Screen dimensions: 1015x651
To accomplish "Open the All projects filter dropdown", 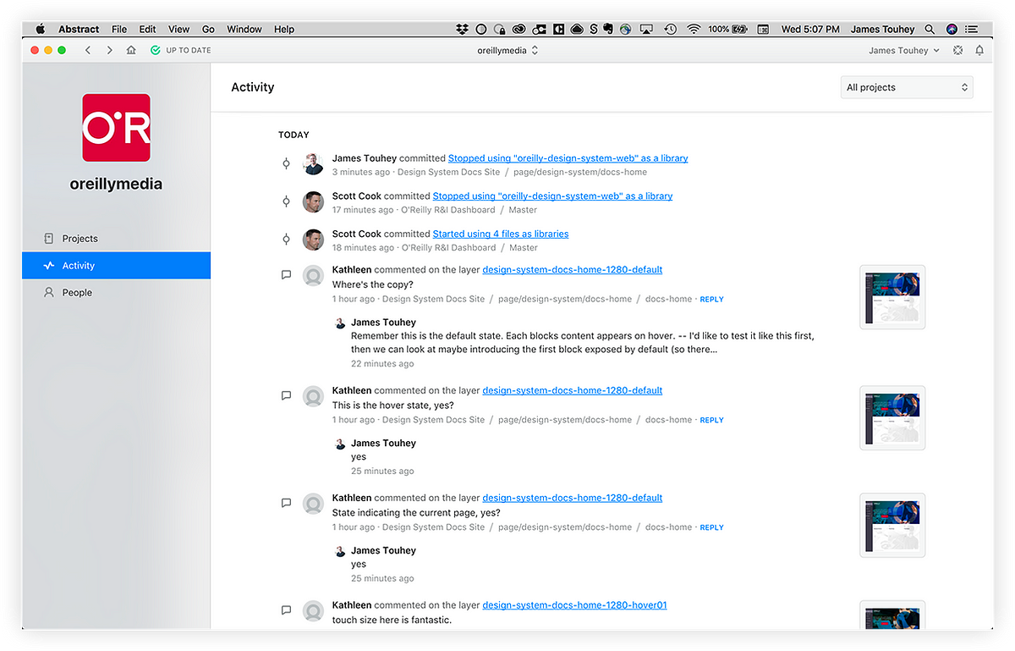I will point(907,87).
